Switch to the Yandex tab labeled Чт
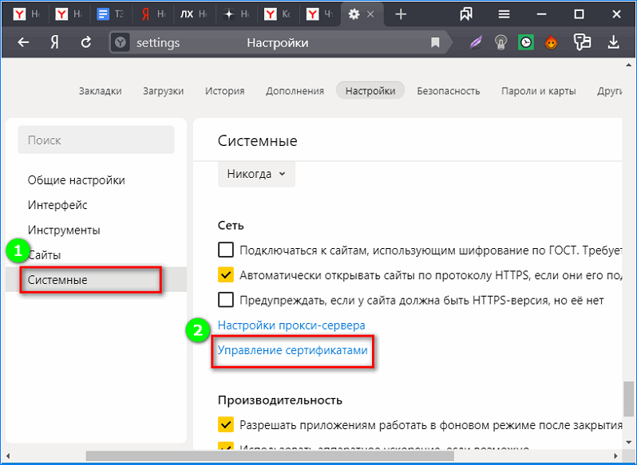This screenshot has height=465, width=637. (319, 14)
